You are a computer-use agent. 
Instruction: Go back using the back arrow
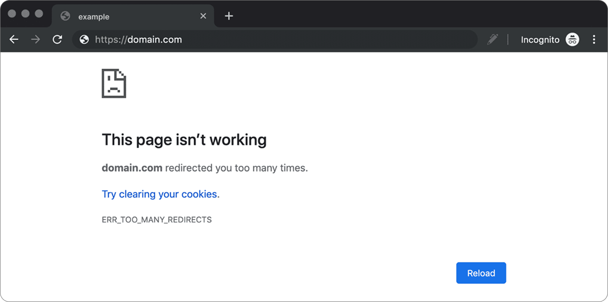[x=14, y=40]
